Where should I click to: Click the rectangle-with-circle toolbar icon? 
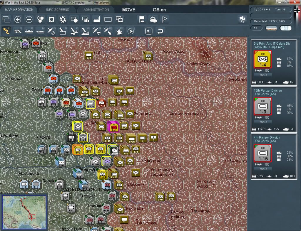(x=74, y=19)
